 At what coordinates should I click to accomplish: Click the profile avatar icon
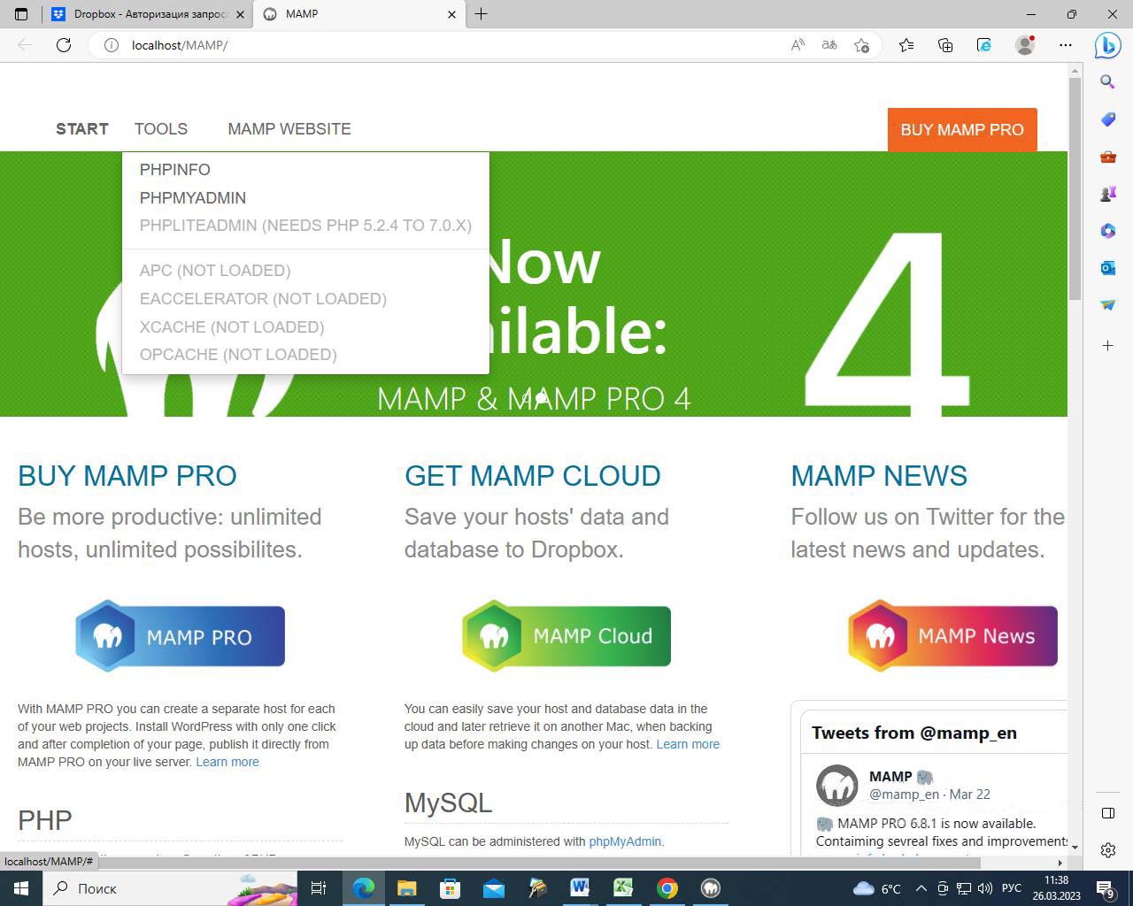[x=1025, y=45]
